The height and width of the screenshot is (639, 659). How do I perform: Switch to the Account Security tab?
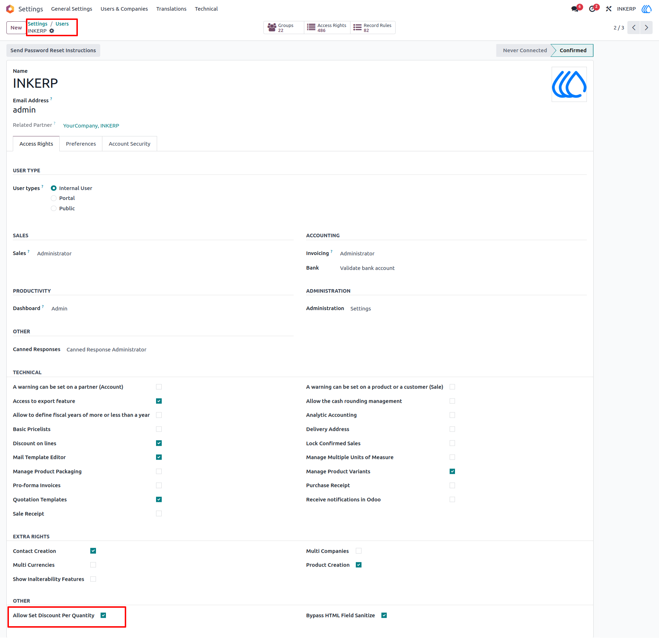[129, 144]
